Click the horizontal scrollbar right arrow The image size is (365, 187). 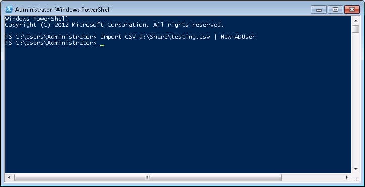coord(347,178)
